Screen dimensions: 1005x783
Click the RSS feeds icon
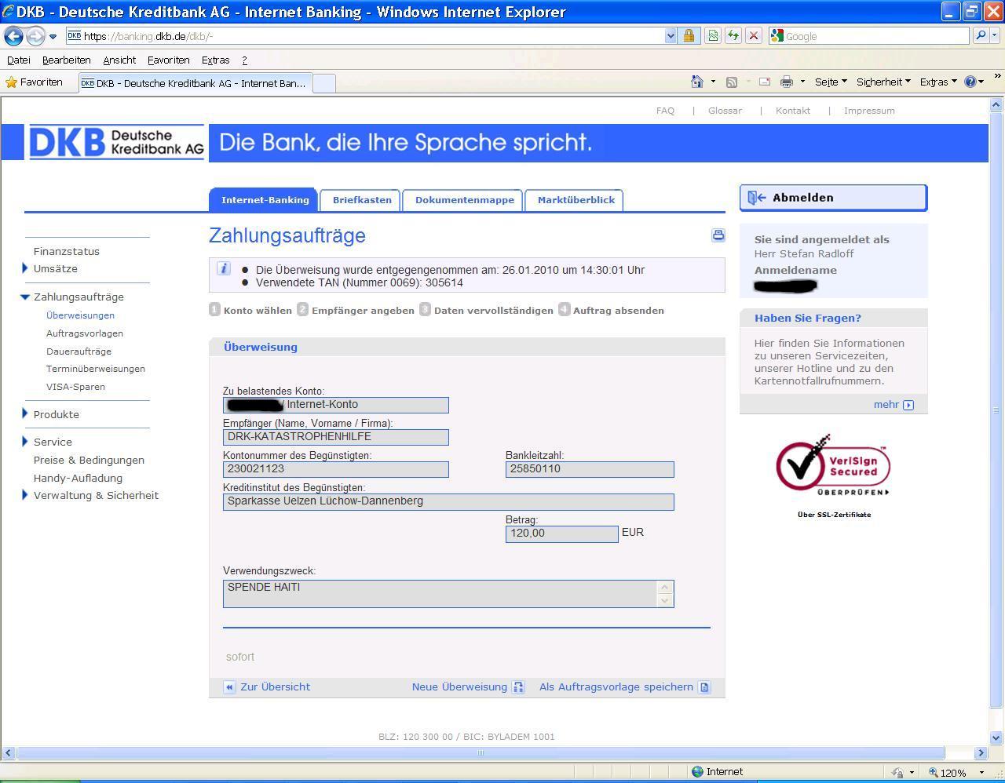(x=732, y=82)
